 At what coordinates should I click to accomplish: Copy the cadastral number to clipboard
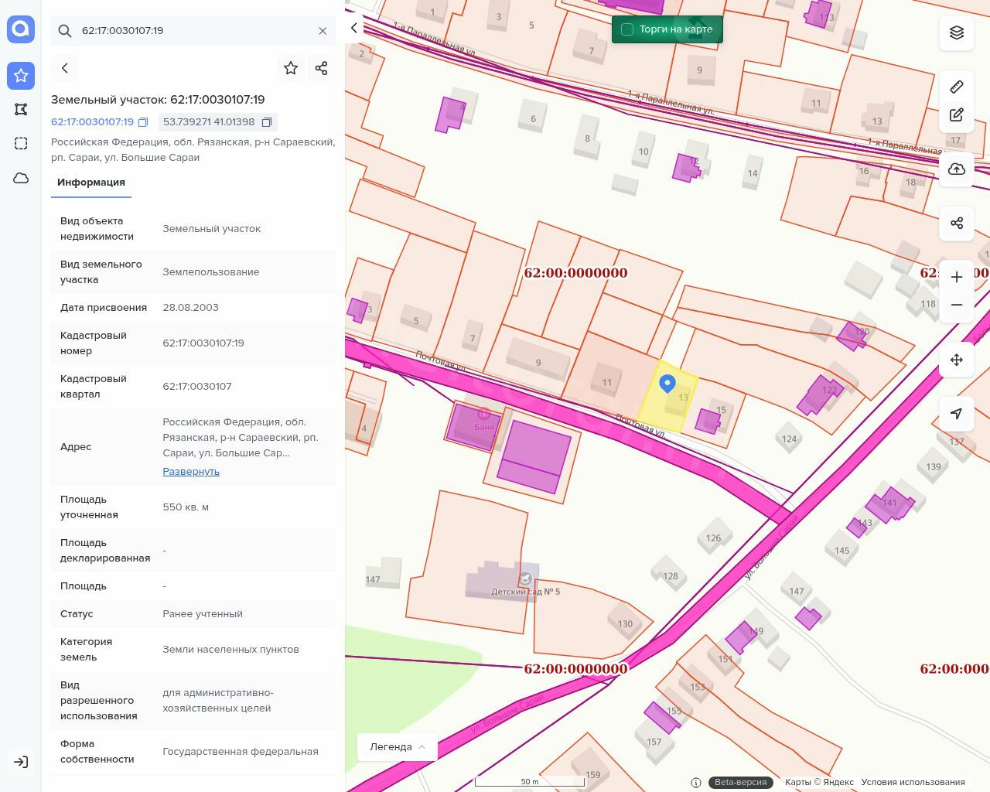[x=143, y=122]
